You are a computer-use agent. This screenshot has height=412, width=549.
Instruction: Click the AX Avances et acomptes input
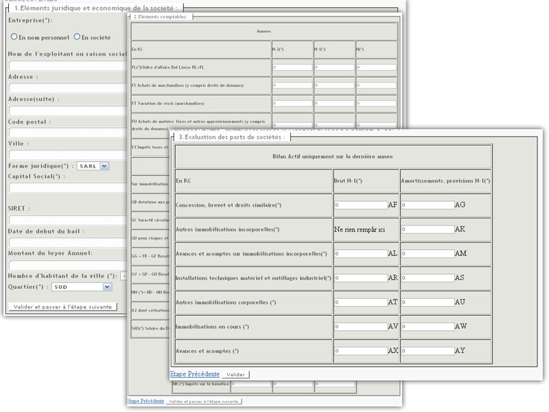tap(361, 351)
